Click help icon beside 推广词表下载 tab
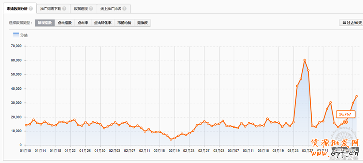363x163 pixels. pyautogui.click(x=64, y=9)
